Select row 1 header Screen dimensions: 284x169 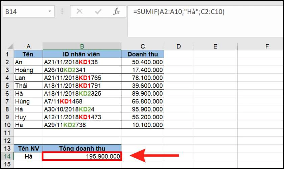point(7,54)
